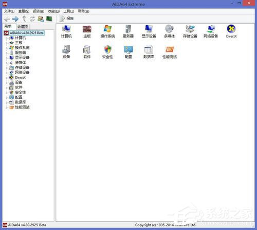Expand the 计算机 tree node arrow
Viewport: 257px width, 230px height.
coord(7,38)
